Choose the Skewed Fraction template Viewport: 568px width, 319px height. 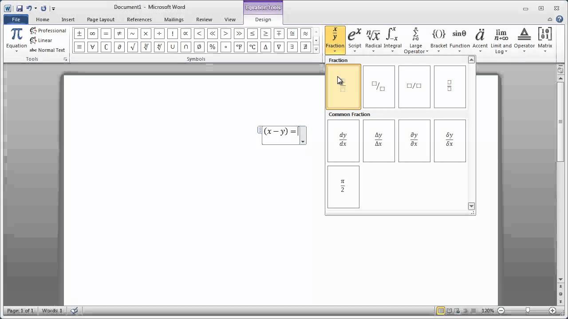[379, 87]
